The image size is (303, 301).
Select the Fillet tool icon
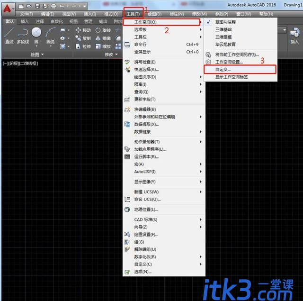118,38
